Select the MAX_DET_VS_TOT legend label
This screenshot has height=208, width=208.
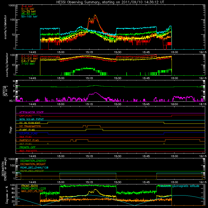[x=32, y=191]
